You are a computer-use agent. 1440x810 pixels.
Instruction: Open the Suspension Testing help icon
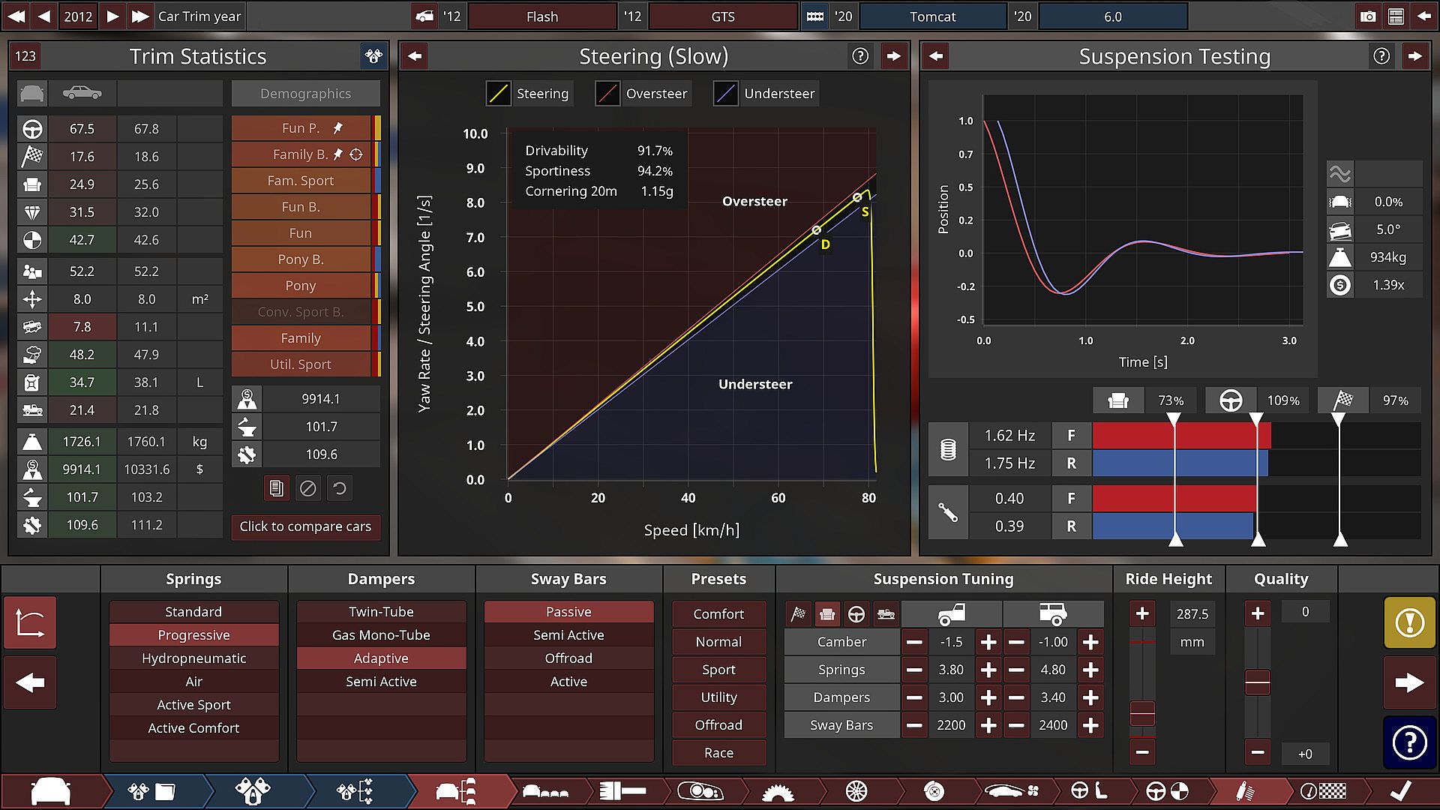coord(1381,56)
